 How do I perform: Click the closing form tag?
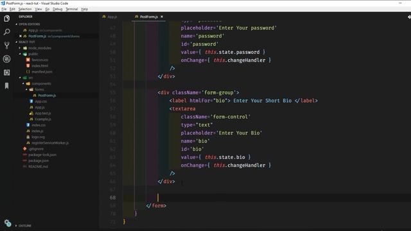(x=156, y=205)
